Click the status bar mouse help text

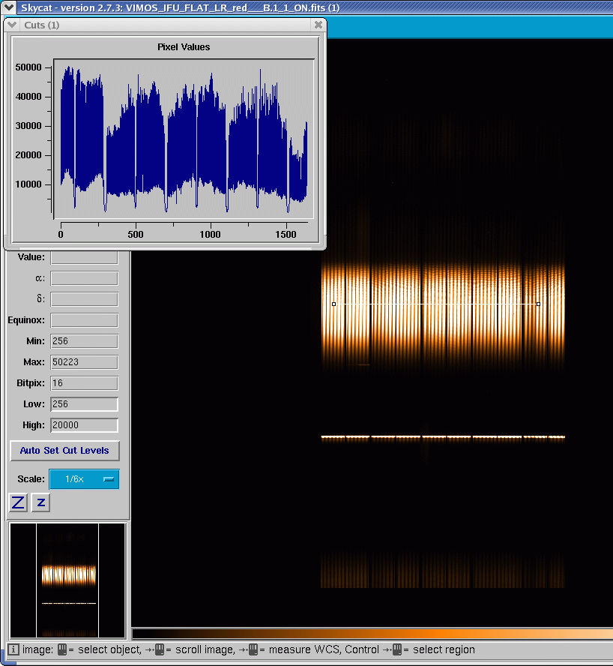click(248, 649)
